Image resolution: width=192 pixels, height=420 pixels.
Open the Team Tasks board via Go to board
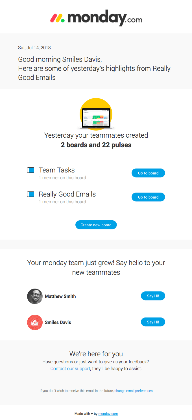(x=148, y=173)
